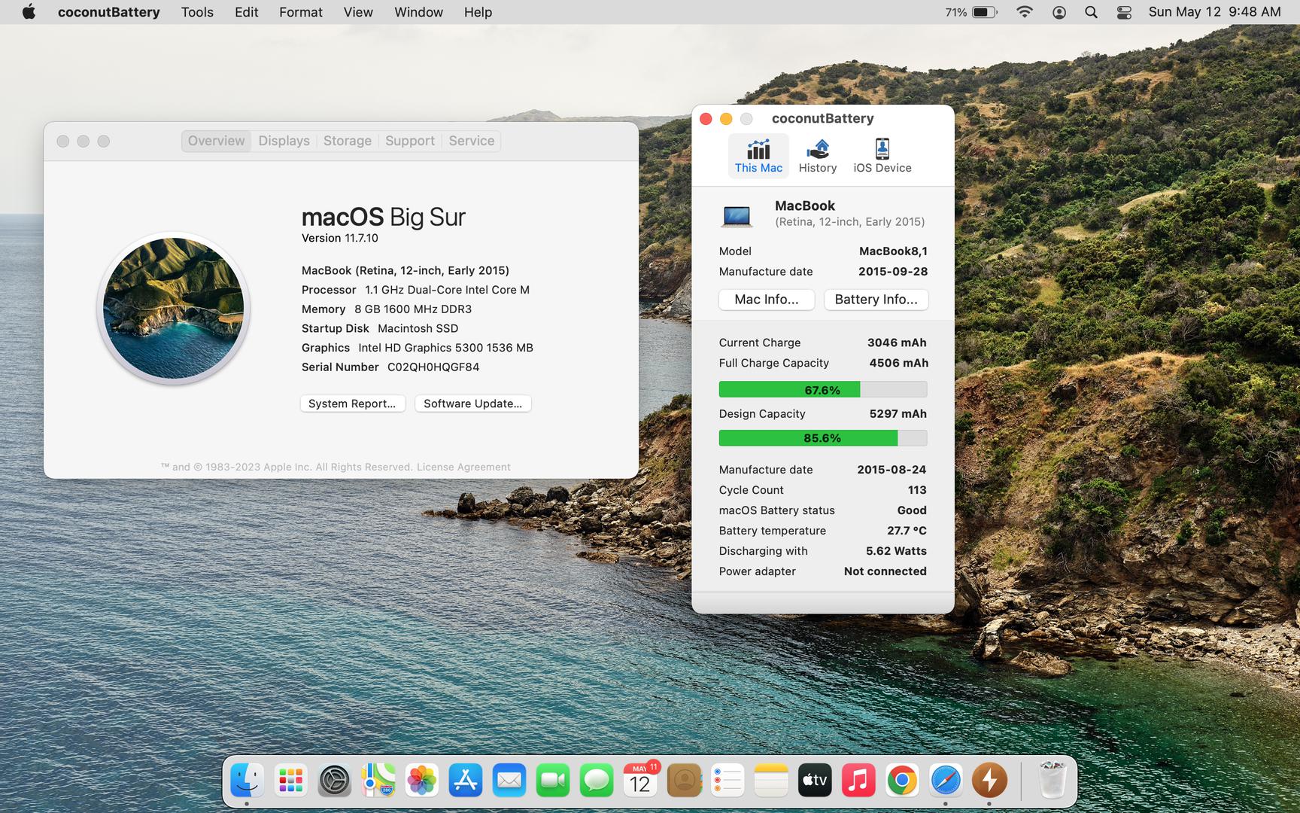Image resolution: width=1300 pixels, height=813 pixels.
Task: Open Notes from the Dock
Action: pos(771,781)
